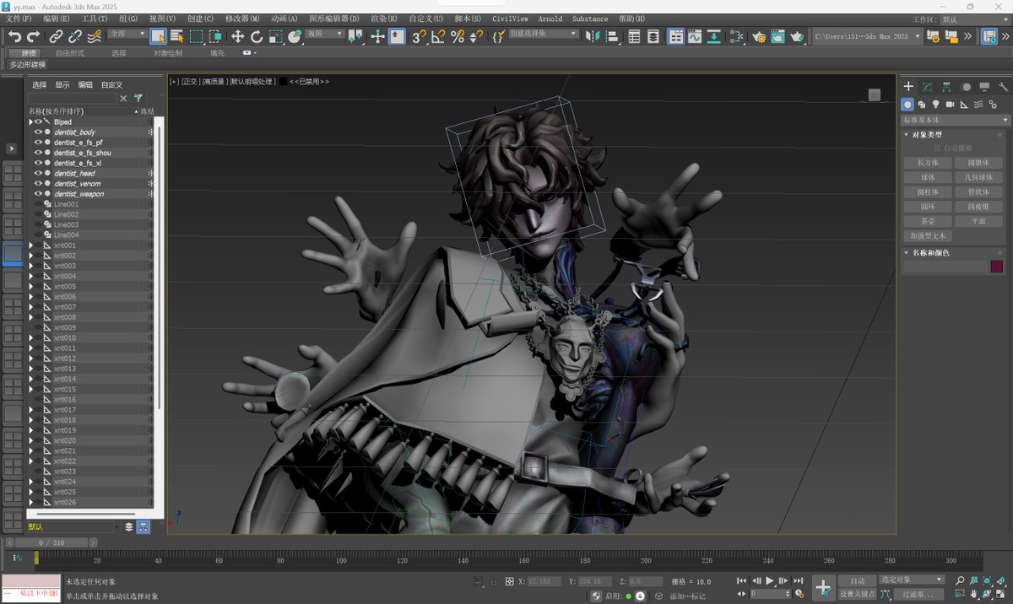
Task: Switch to the Motion panel tab
Action: (965, 87)
